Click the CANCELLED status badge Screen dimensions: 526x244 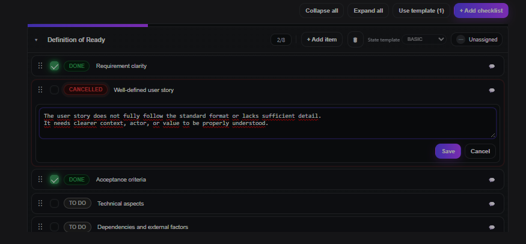85,90
